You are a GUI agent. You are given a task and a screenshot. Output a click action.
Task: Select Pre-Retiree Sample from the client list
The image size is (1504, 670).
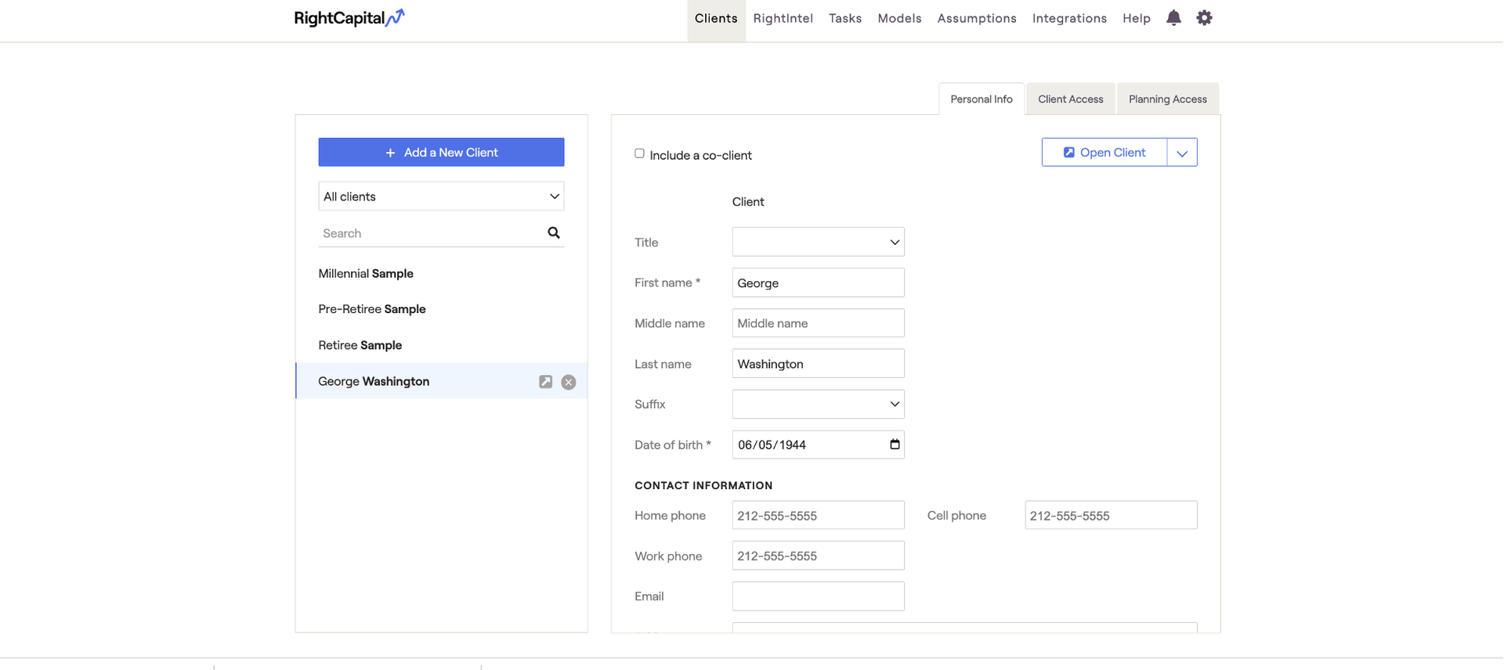[x=372, y=309]
